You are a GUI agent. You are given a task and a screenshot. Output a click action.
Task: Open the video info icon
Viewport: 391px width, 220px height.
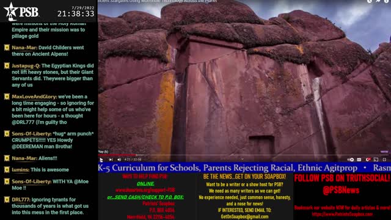coord(387,1)
